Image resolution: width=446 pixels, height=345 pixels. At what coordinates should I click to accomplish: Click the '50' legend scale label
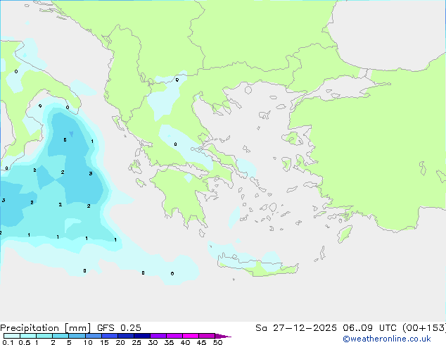pyautogui.click(x=217, y=342)
